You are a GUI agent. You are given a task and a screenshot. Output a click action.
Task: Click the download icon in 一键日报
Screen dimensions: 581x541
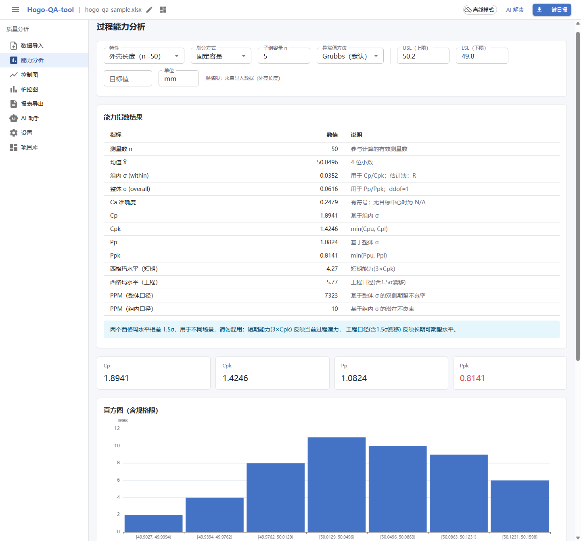coord(539,10)
